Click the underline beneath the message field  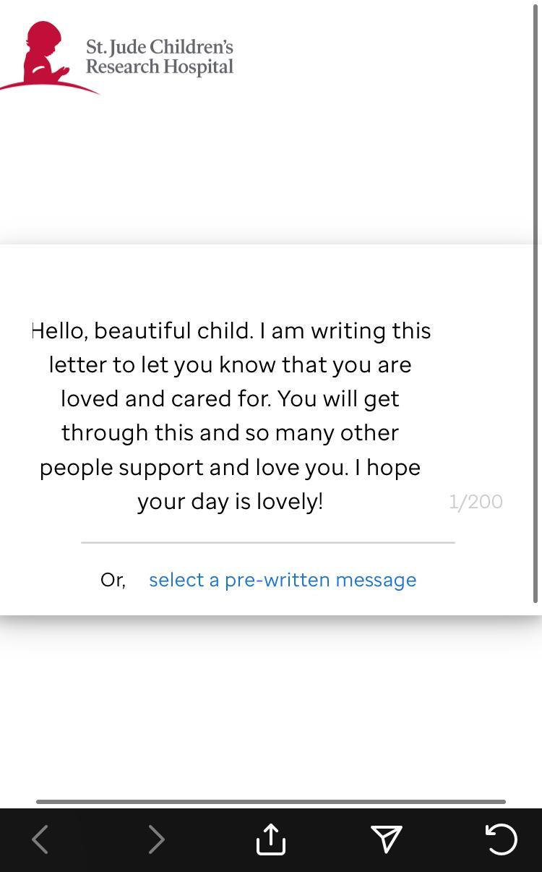[267, 542]
